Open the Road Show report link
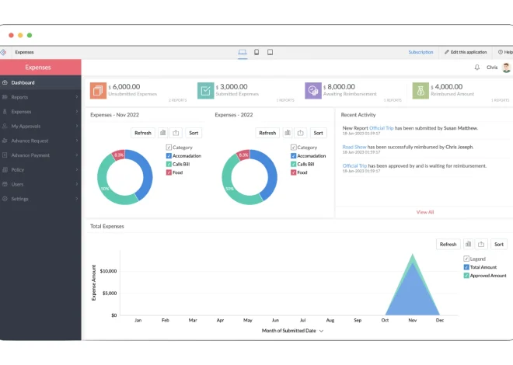The image size is (513, 365). click(354, 147)
